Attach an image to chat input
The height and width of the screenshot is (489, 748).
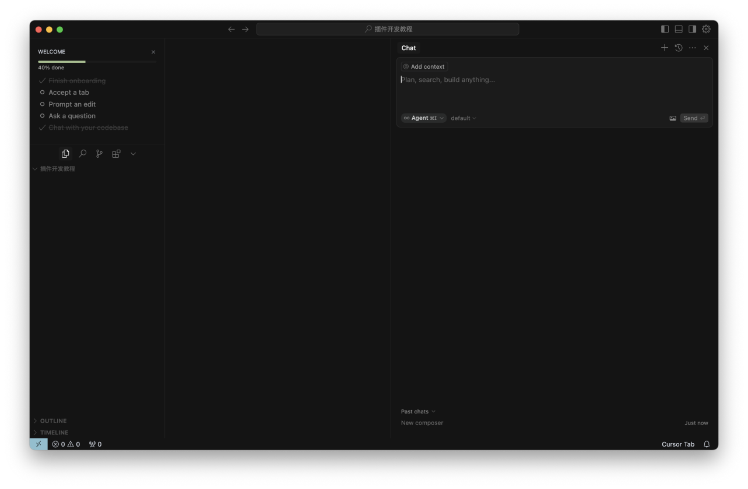(673, 118)
